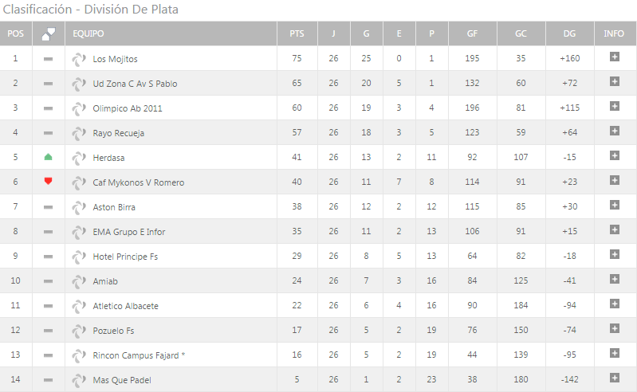Click position change icon in table header
This screenshot has height=392, width=637.
point(49,33)
